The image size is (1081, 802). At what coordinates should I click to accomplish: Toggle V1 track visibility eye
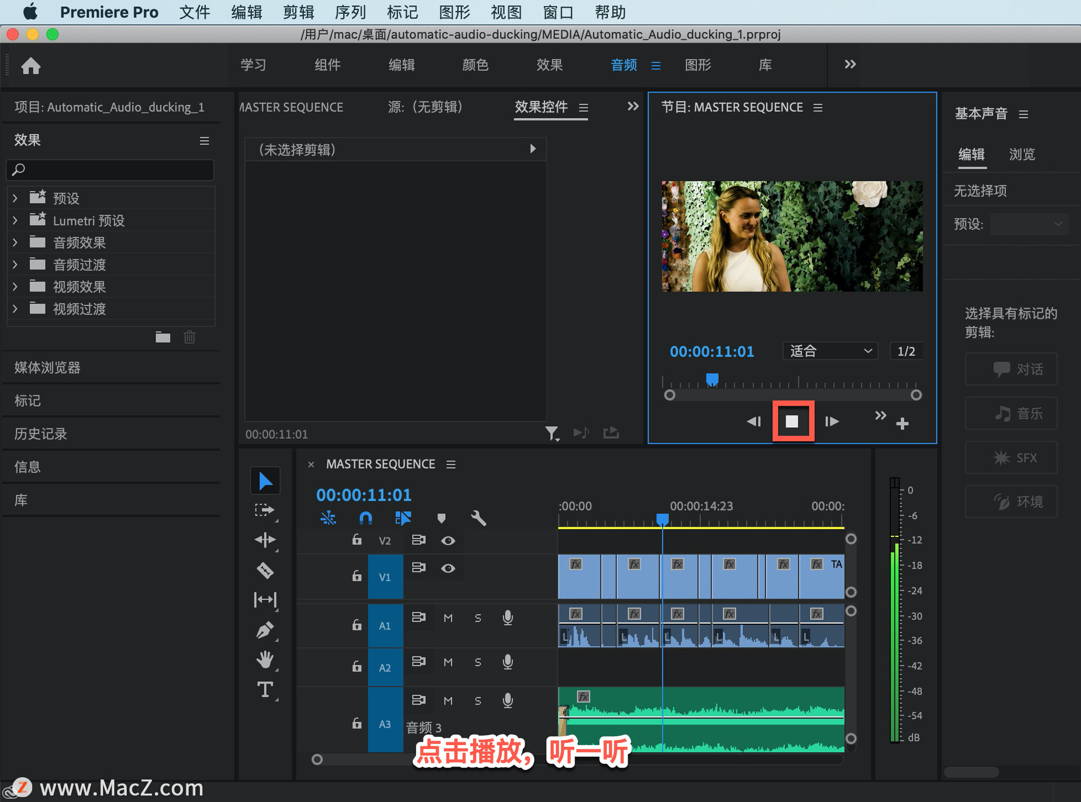[448, 568]
